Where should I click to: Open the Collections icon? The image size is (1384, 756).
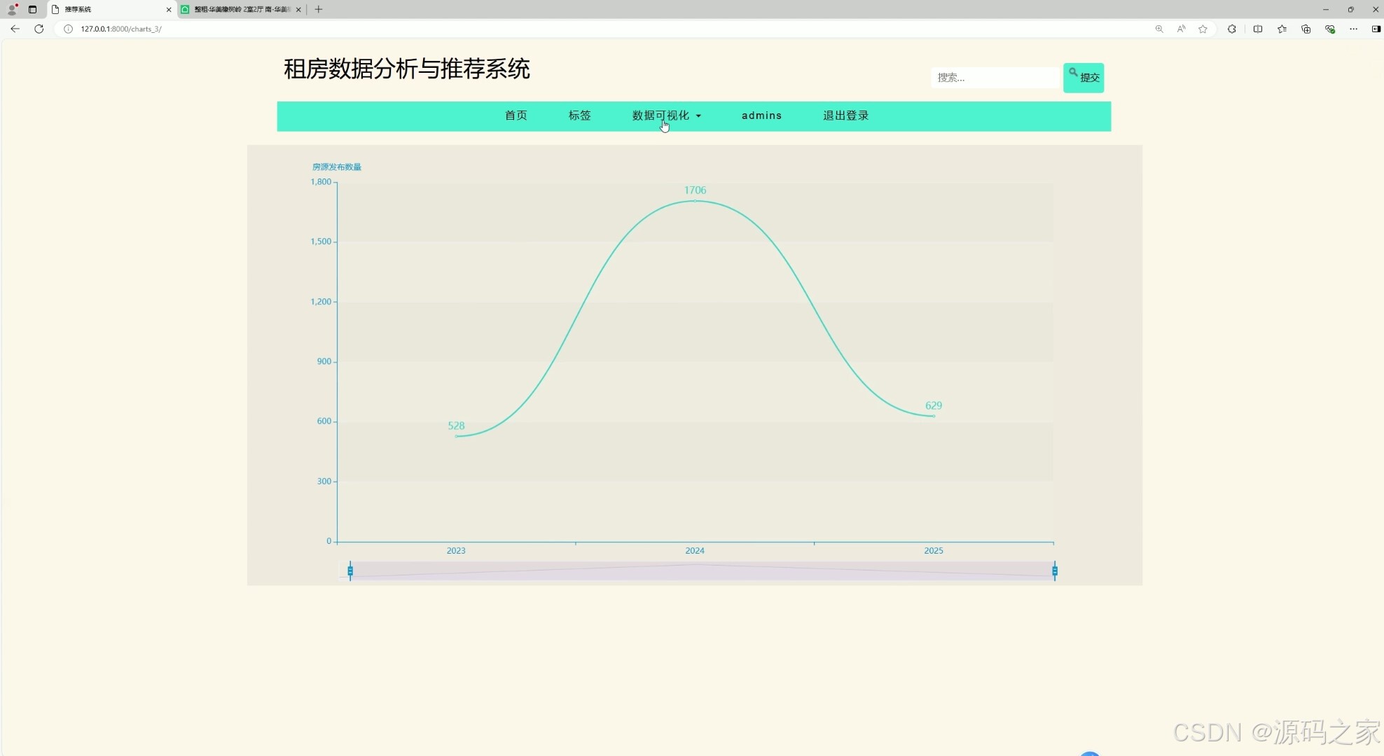point(1306,29)
